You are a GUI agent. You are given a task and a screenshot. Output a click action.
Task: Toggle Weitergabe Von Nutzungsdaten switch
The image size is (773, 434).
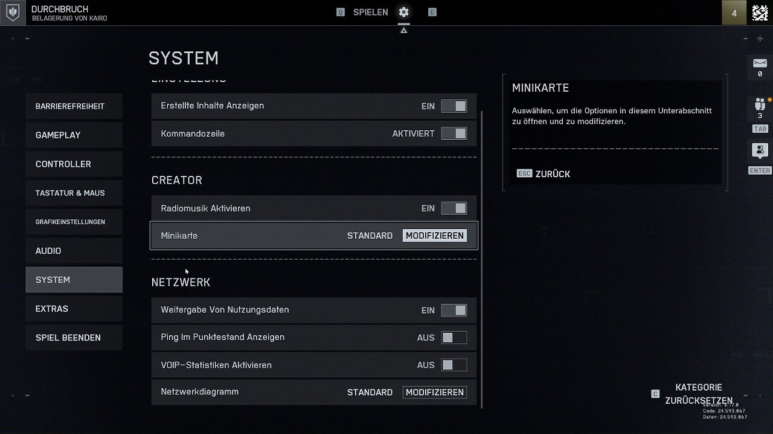click(x=454, y=310)
